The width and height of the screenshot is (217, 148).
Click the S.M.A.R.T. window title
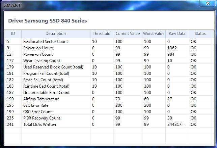[12, 5]
